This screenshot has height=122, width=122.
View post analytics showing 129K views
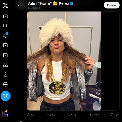coord(94,115)
